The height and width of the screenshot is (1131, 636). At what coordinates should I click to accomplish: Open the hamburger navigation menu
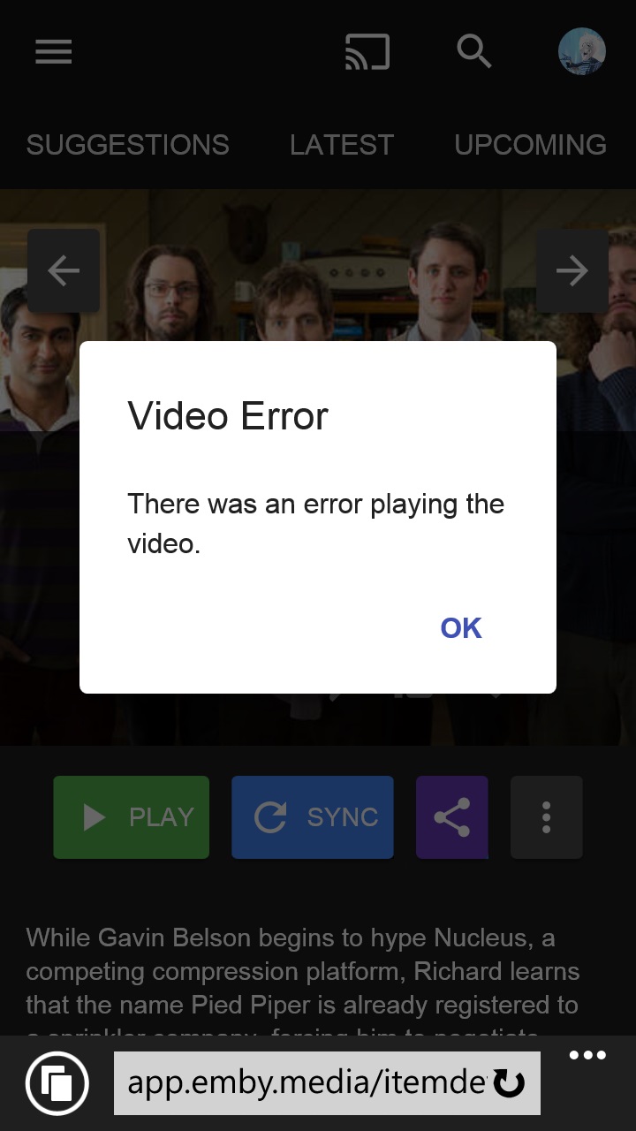(x=53, y=52)
